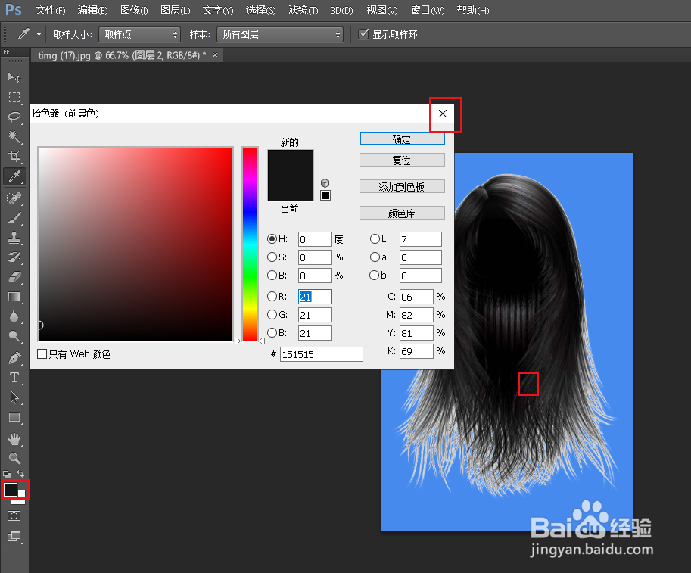Screen dimensions: 691x573
Task: Open the 滤镜(T) menu
Action: (303, 10)
